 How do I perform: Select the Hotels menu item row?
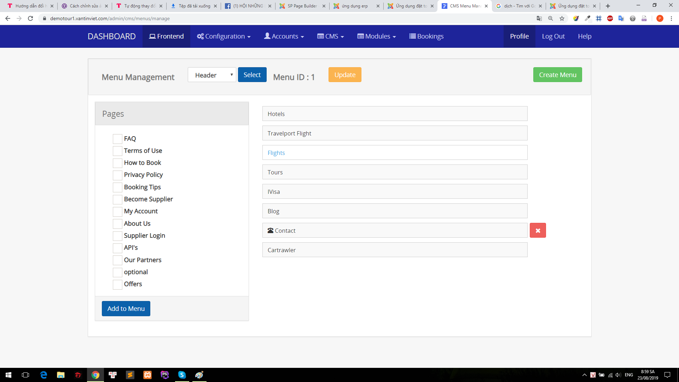point(395,114)
